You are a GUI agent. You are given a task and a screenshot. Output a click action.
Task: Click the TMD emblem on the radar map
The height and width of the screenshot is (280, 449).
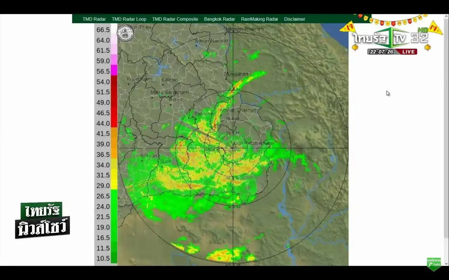(x=125, y=33)
